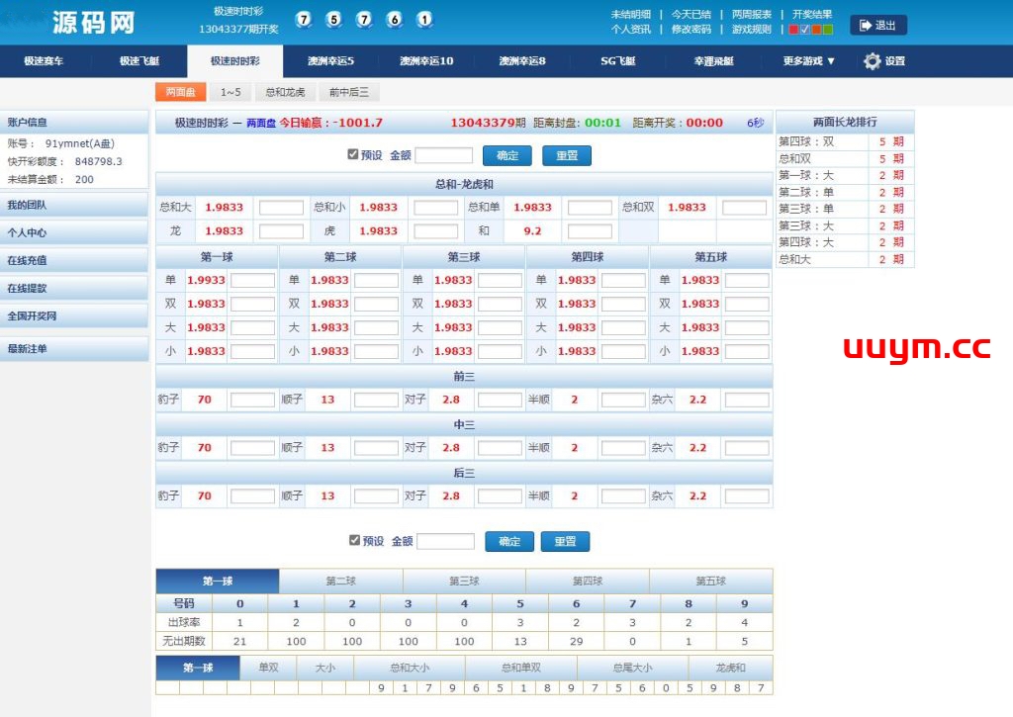Uncheck the upper 预设 preset checkbox
Image resolution: width=1013 pixels, height=717 pixels.
point(351,154)
